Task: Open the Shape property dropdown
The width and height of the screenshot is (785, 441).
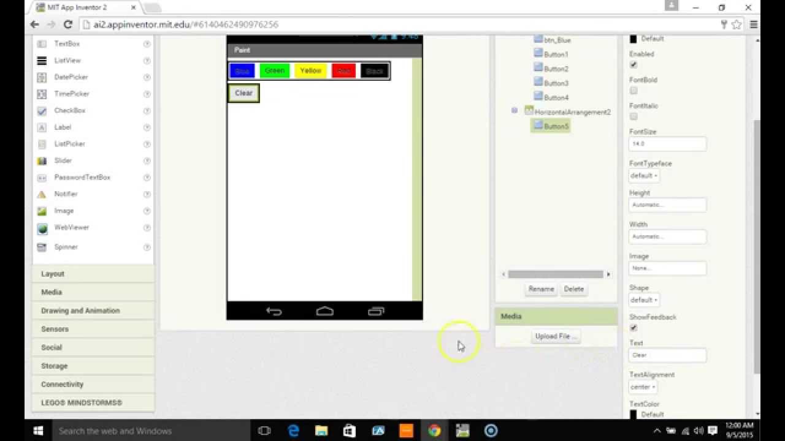Action: tap(643, 300)
